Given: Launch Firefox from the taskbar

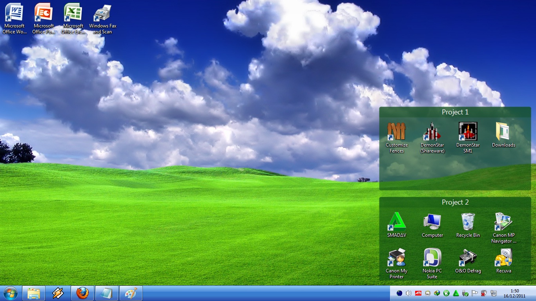Looking at the screenshot, I should coord(82,293).
